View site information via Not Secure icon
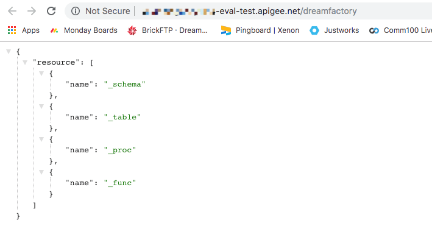 tap(76, 11)
